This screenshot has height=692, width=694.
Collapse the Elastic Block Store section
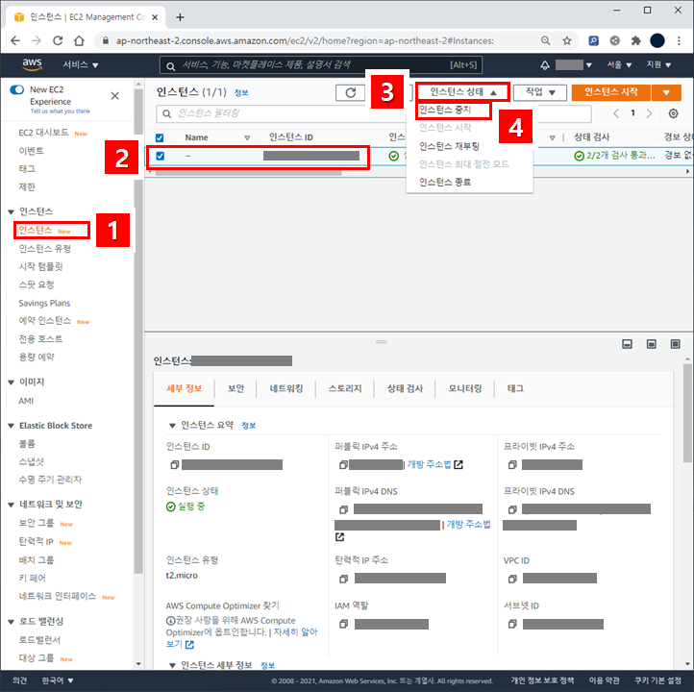click(x=12, y=426)
